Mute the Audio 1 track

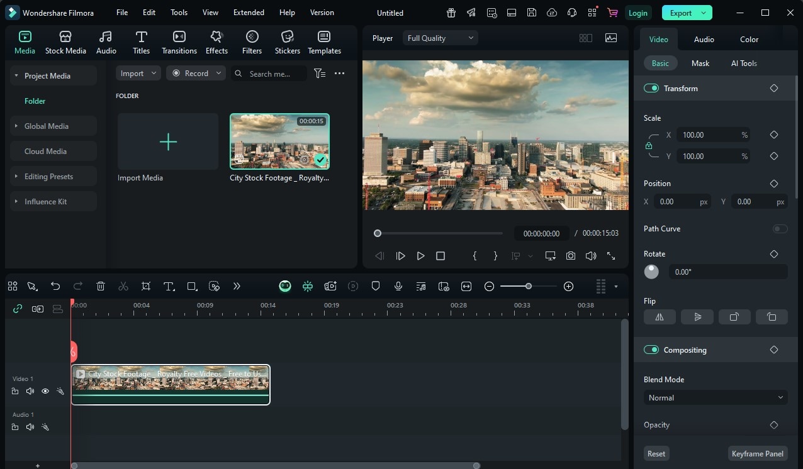coord(30,427)
